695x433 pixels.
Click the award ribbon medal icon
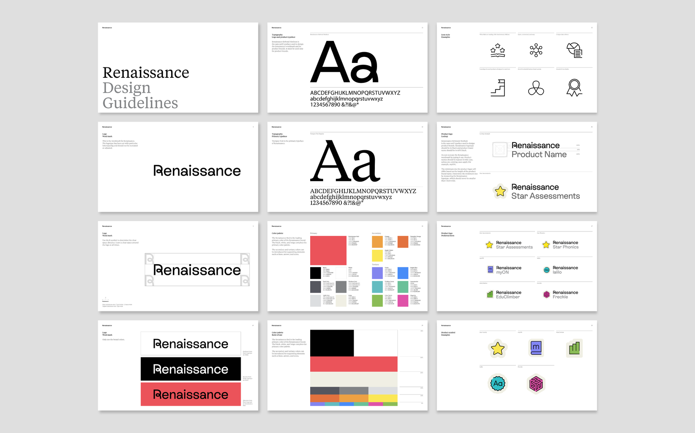(574, 88)
